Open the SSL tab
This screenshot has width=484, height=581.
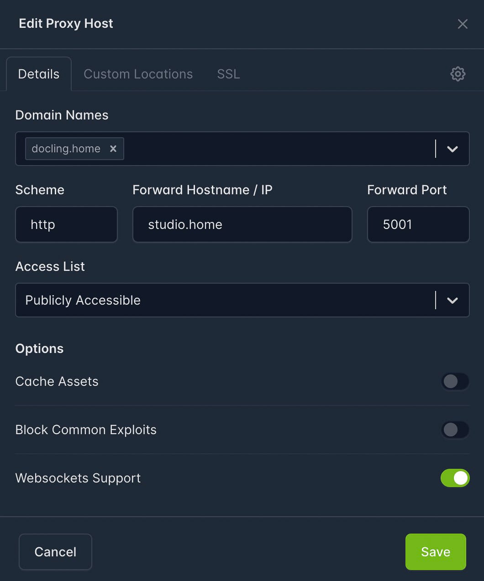click(x=228, y=74)
